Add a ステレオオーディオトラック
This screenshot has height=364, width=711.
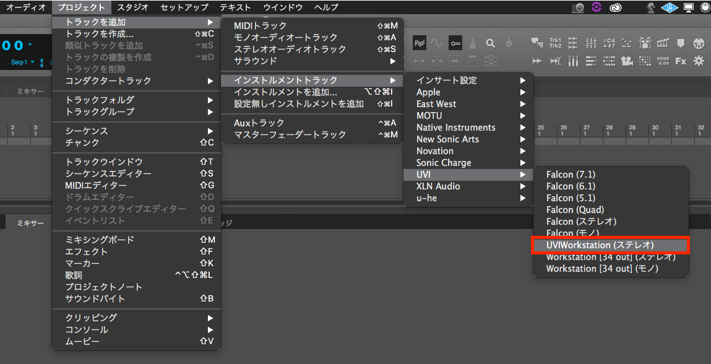(x=312, y=49)
